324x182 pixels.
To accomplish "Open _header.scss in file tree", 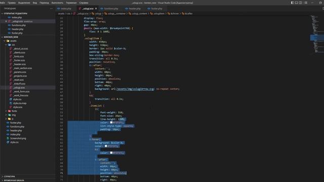I will (x=19, y=64).
